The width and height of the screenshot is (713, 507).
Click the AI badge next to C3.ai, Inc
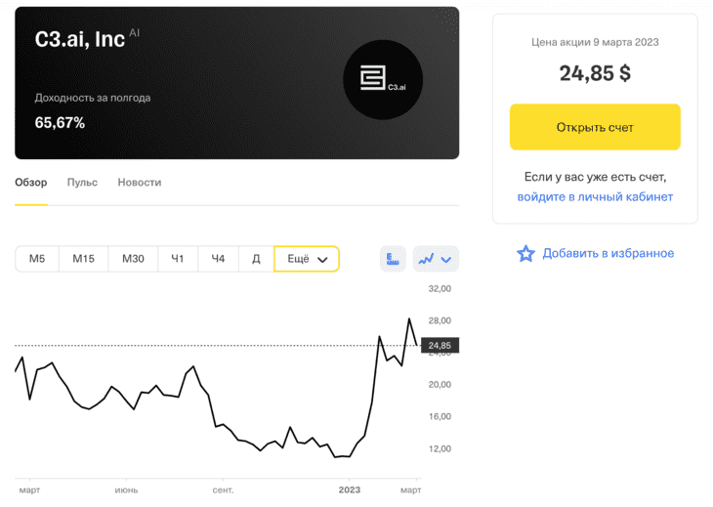coord(134,33)
